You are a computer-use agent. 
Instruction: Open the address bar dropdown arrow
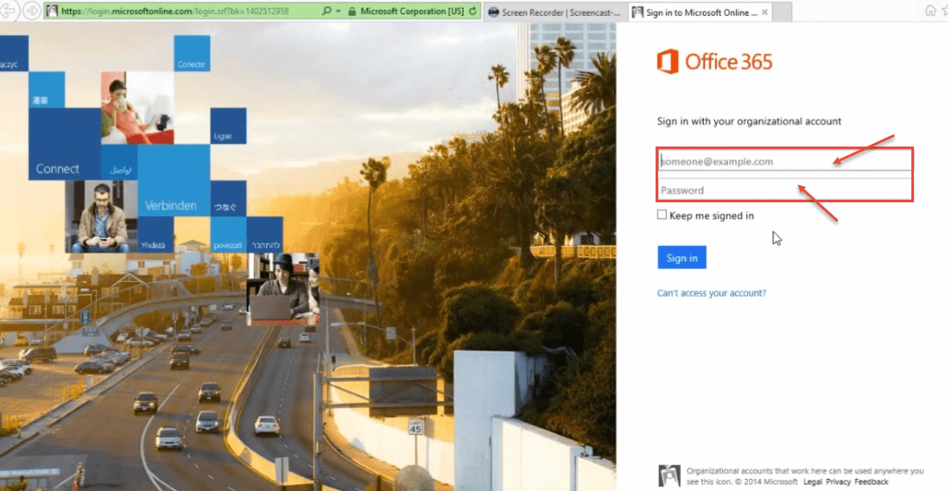coord(338,10)
